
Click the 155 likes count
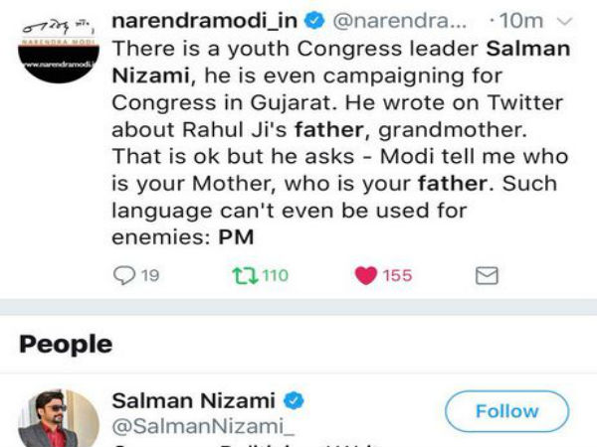tap(397, 275)
